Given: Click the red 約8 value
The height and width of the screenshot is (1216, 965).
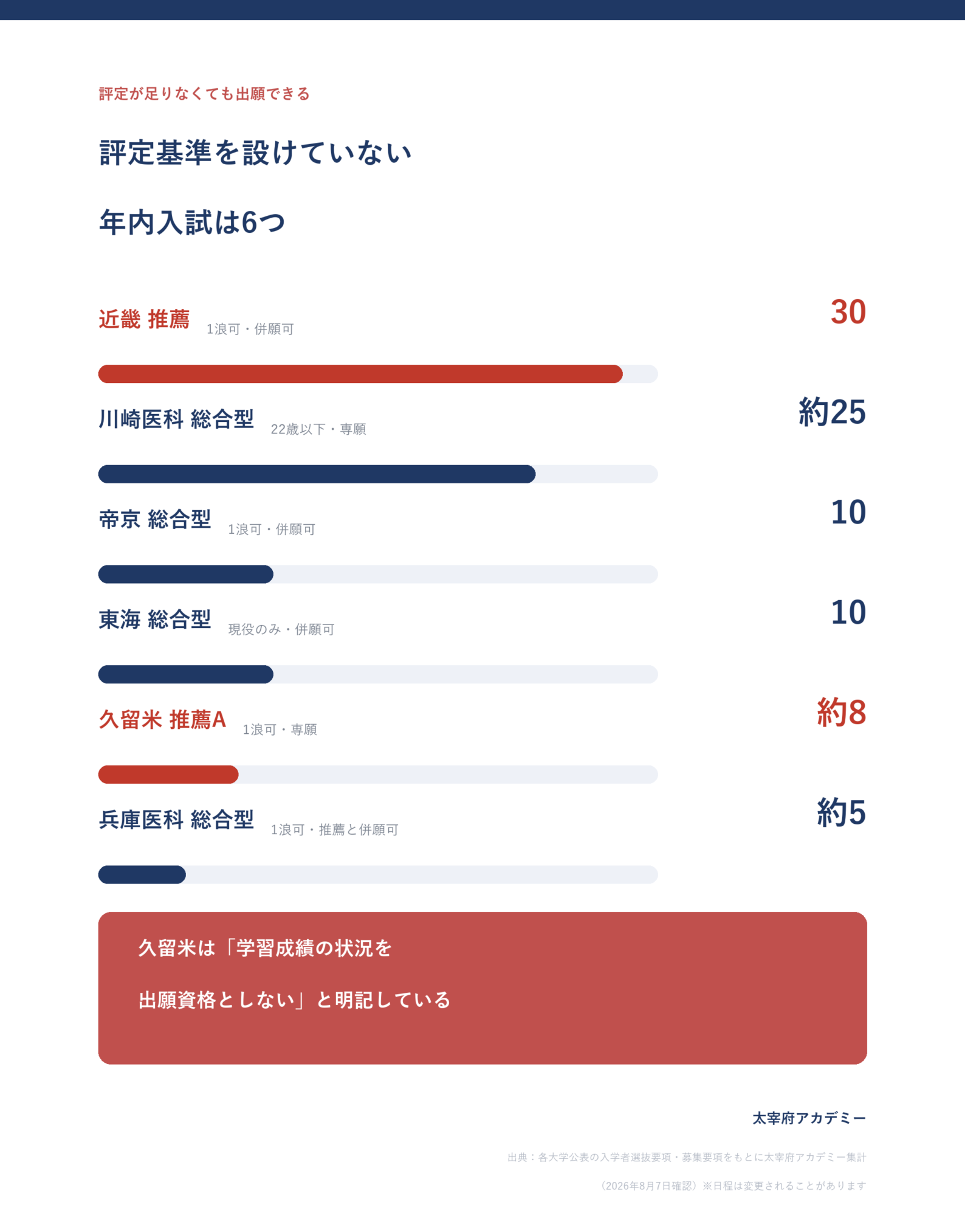Looking at the screenshot, I should coord(841,713).
